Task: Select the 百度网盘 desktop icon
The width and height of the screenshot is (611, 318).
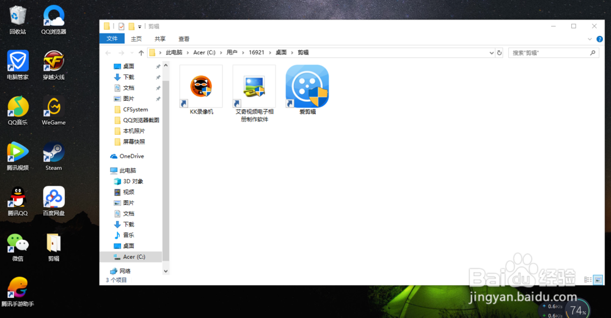Action: point(54,201)
